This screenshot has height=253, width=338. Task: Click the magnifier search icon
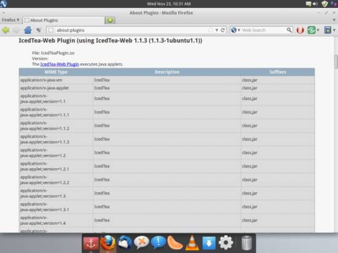(289, 30)
